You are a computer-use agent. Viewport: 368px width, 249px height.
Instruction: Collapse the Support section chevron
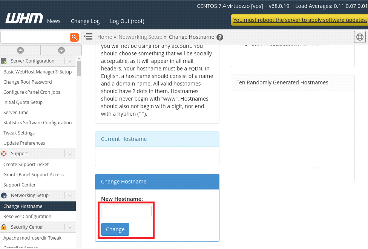(x=70, y=154)
